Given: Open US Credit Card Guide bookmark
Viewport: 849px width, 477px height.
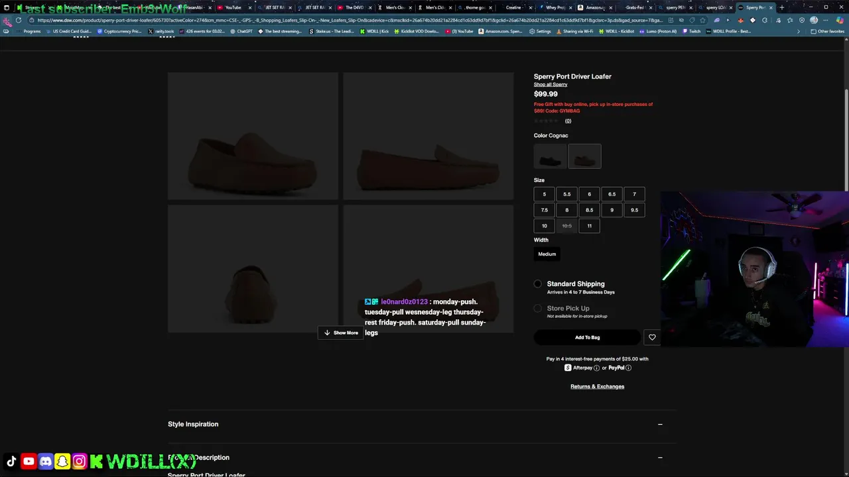Looking at the screenshot, I should pyautogui.click(x=69, y=31).
